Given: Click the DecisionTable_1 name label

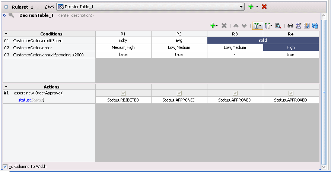Looking at the screenshot, I should (36, 15).
